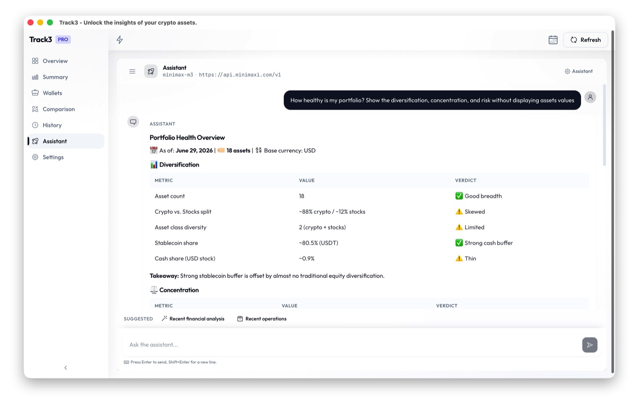Click the assistant chat bubble icon
Viewport: 639px width, 410px height.
point(133,122)
